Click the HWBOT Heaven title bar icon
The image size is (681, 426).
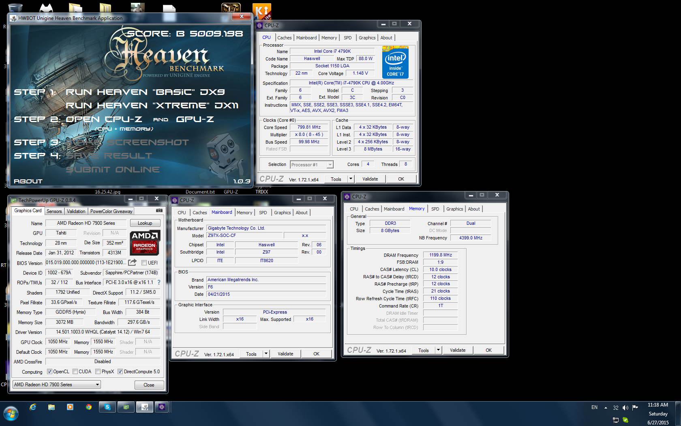tap(14, 18)
